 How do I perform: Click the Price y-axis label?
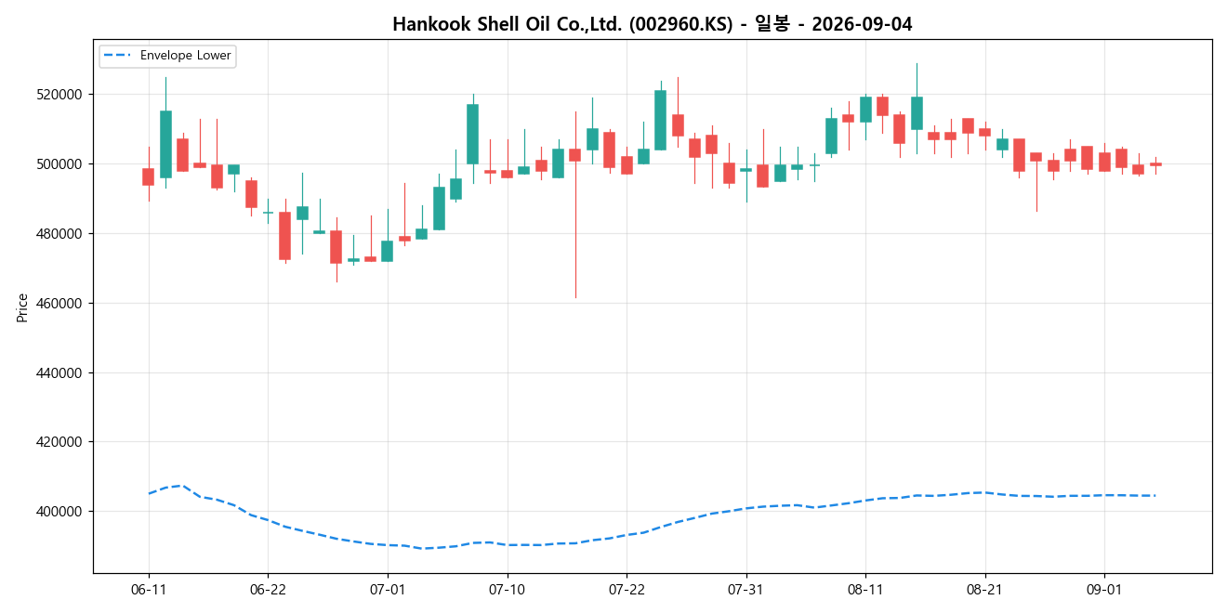[22, 306]
